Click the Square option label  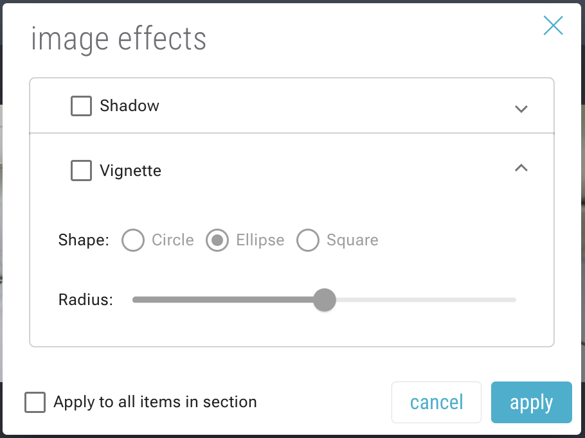point(352,241)
